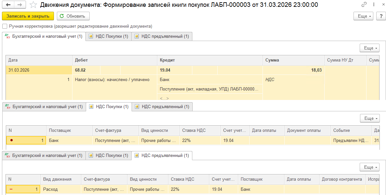The height and width of the screenshot is (195, 386).
Task: Click the back navigation arrow
Action: pyautogui.click(x=8, y=5)
